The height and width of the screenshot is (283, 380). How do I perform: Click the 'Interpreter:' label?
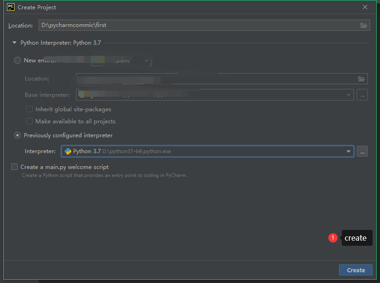point(40,151)
